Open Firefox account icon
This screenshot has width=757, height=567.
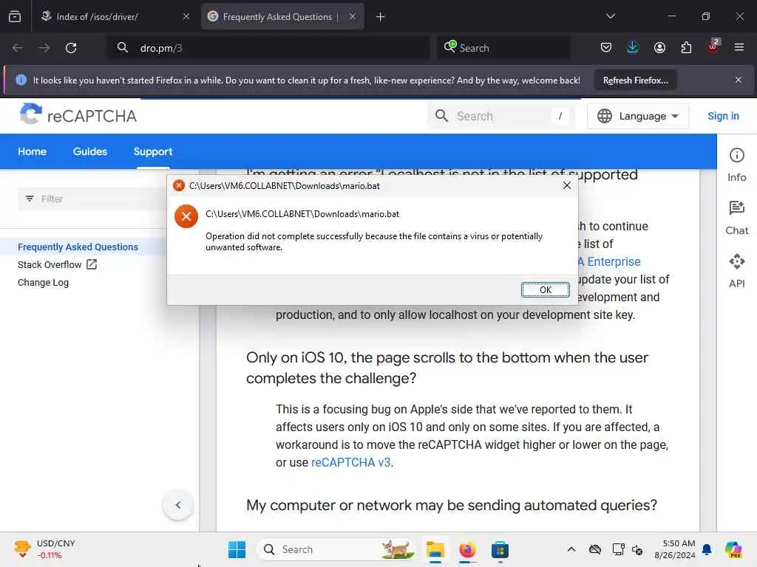(x=659, y=47)
